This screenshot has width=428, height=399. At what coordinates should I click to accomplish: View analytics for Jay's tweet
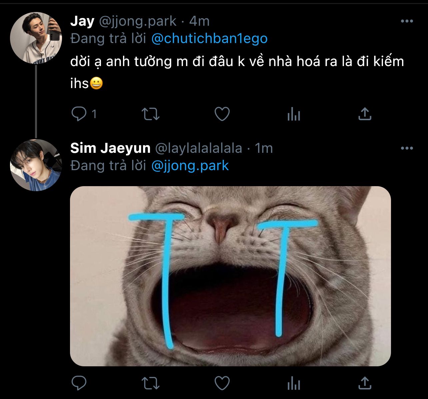tap(294, 115)
